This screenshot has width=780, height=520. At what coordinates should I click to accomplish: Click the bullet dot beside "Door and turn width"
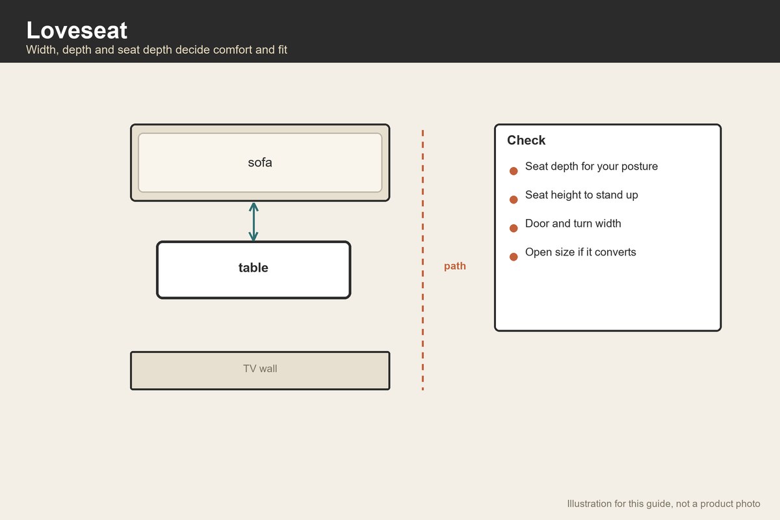click(x=513, y=228)
